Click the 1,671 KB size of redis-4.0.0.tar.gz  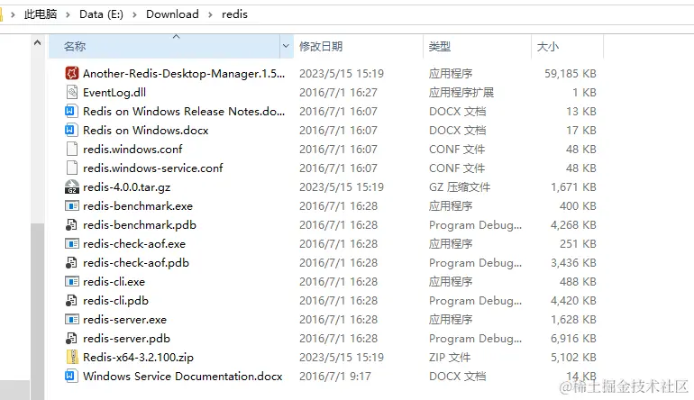point(573,187)
